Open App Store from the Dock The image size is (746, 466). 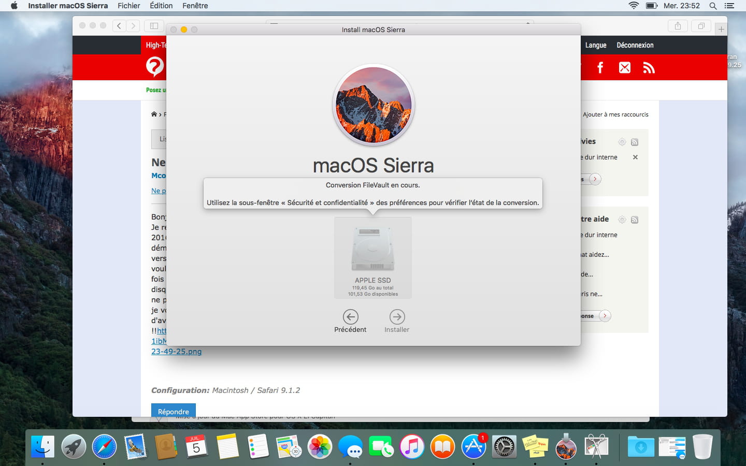[474, 446]
